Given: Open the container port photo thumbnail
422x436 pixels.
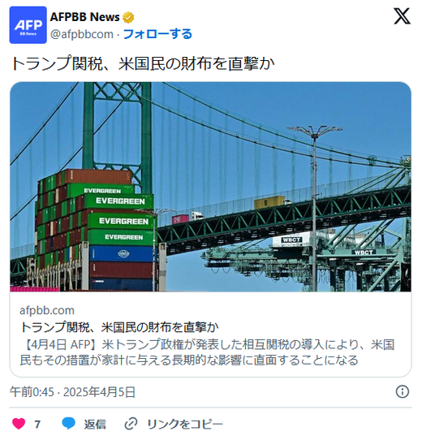Looking at the screenshot, I should [x=211, y=187].
